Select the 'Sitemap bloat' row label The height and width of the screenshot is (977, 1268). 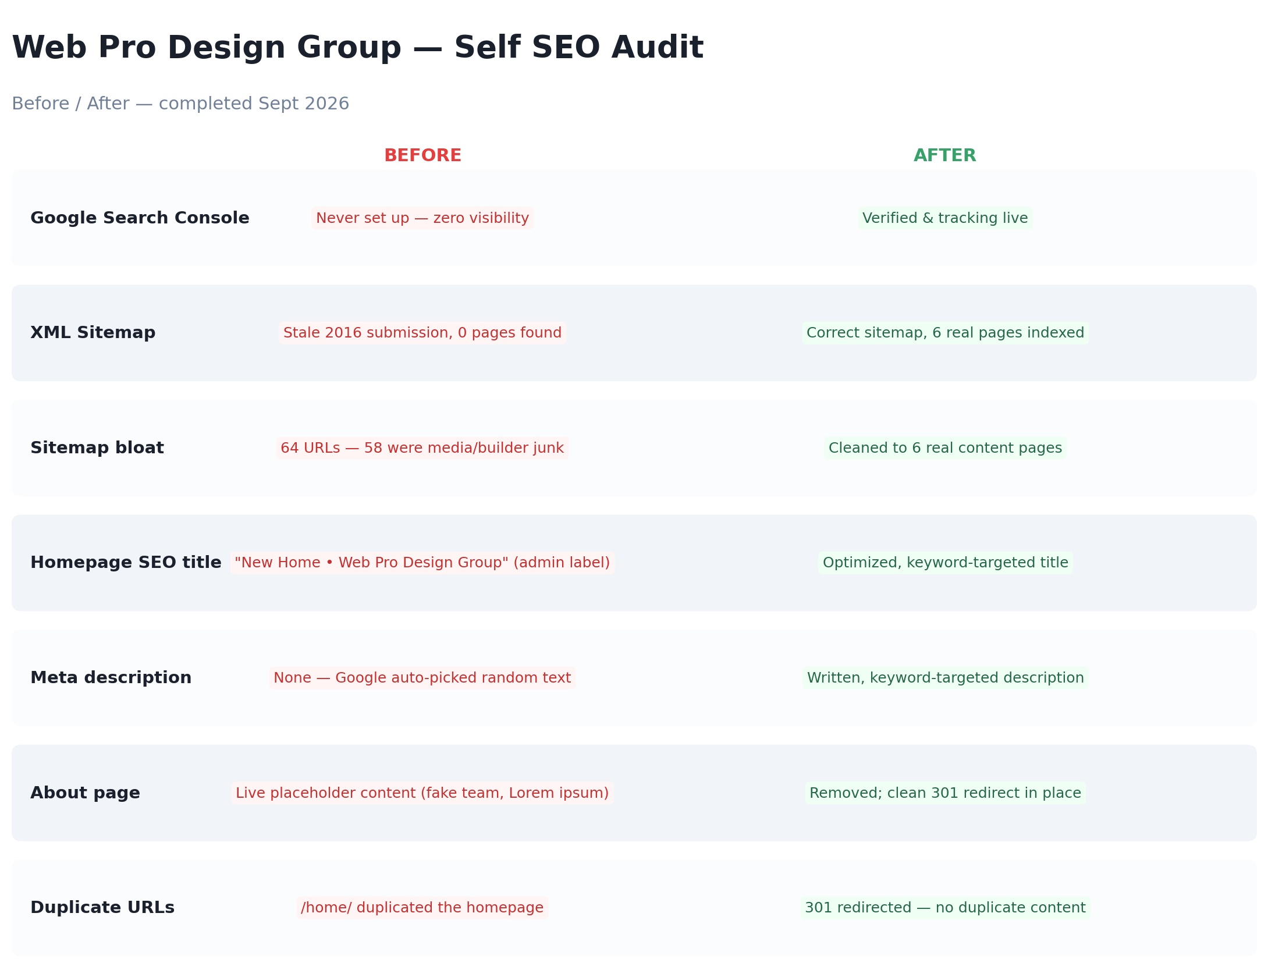click(x=97, y=448)
